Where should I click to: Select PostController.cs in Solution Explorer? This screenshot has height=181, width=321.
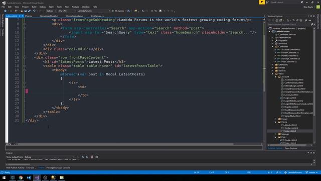coord(289,61)
